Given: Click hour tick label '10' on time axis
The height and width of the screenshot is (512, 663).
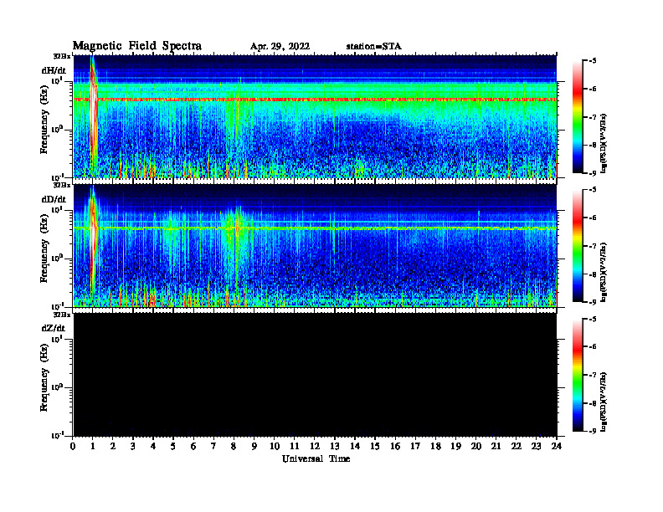Looking at the screenshot, I should click(x=275, y=447).
